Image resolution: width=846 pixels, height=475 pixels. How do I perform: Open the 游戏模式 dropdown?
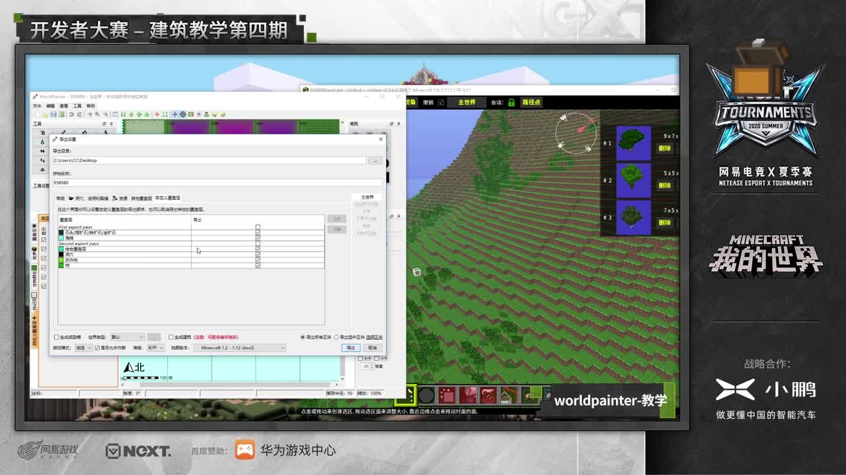[x=83, y=348]
